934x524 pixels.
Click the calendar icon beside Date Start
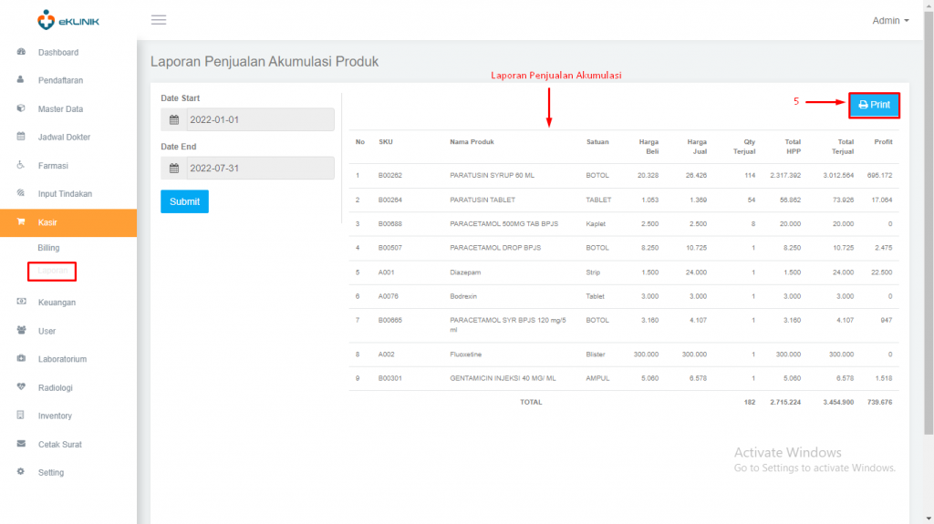click(173, 120)
